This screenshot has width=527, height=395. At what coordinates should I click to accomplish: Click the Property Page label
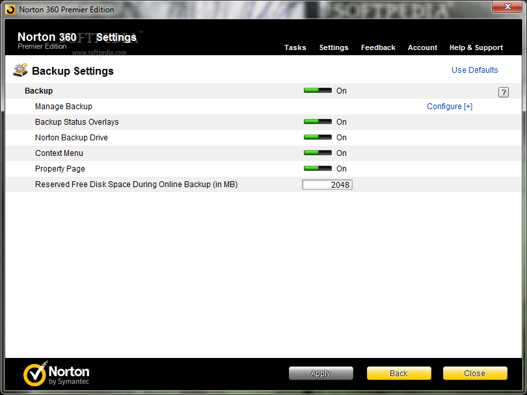[60, 169]
